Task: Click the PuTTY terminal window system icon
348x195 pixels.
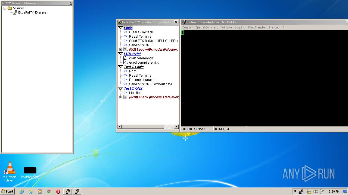Action: [x=184, y=22]
